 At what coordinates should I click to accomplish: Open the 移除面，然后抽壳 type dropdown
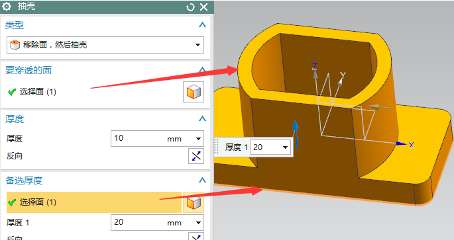[105, 45]
